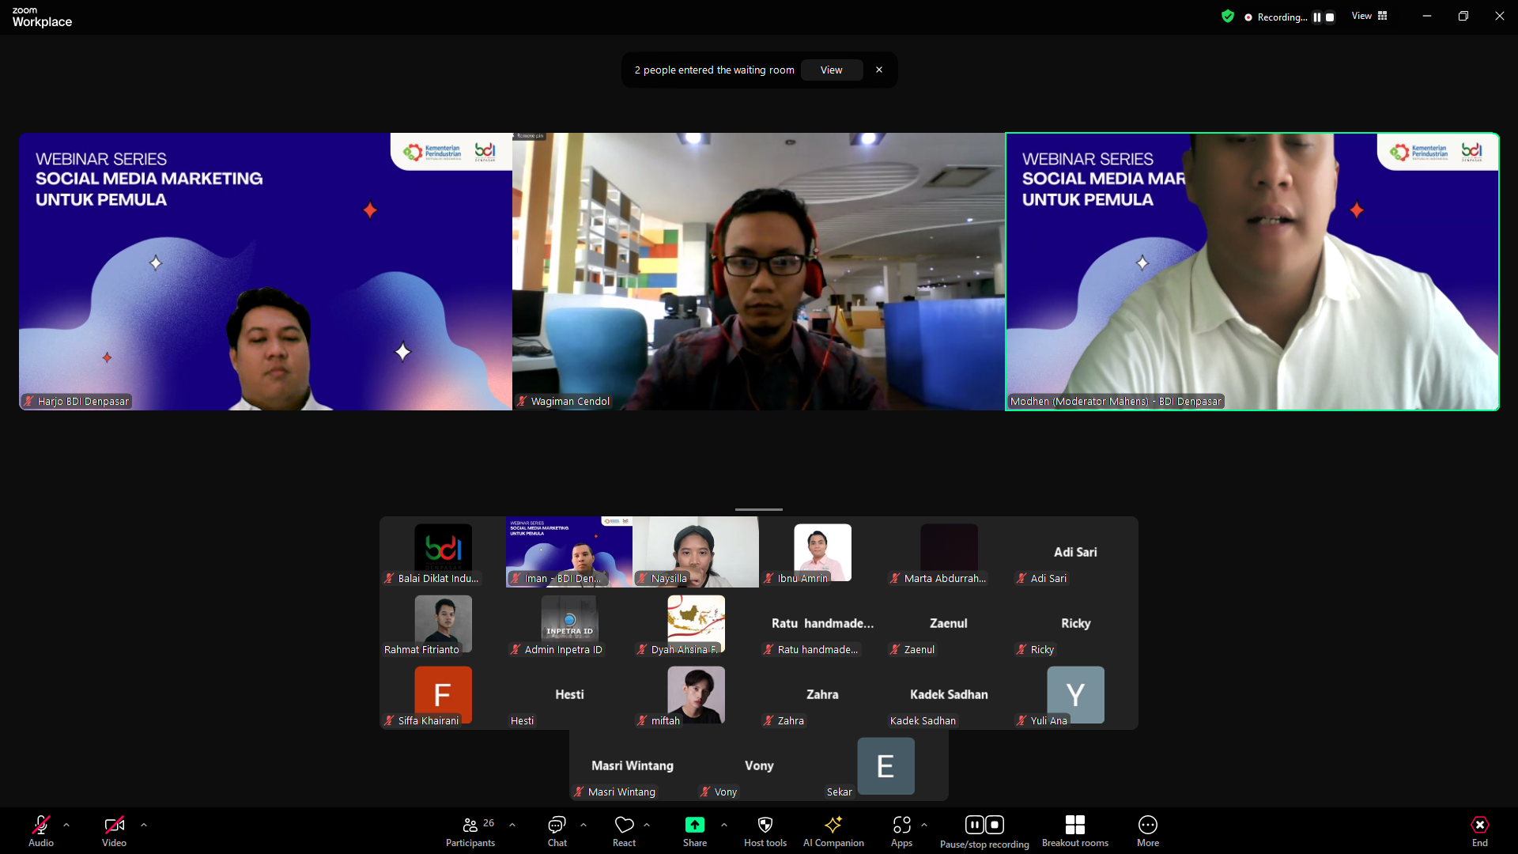Unmute microphone with the Audio button
Viewport: 1518px width, 854px height.
(x=41, y=830)
